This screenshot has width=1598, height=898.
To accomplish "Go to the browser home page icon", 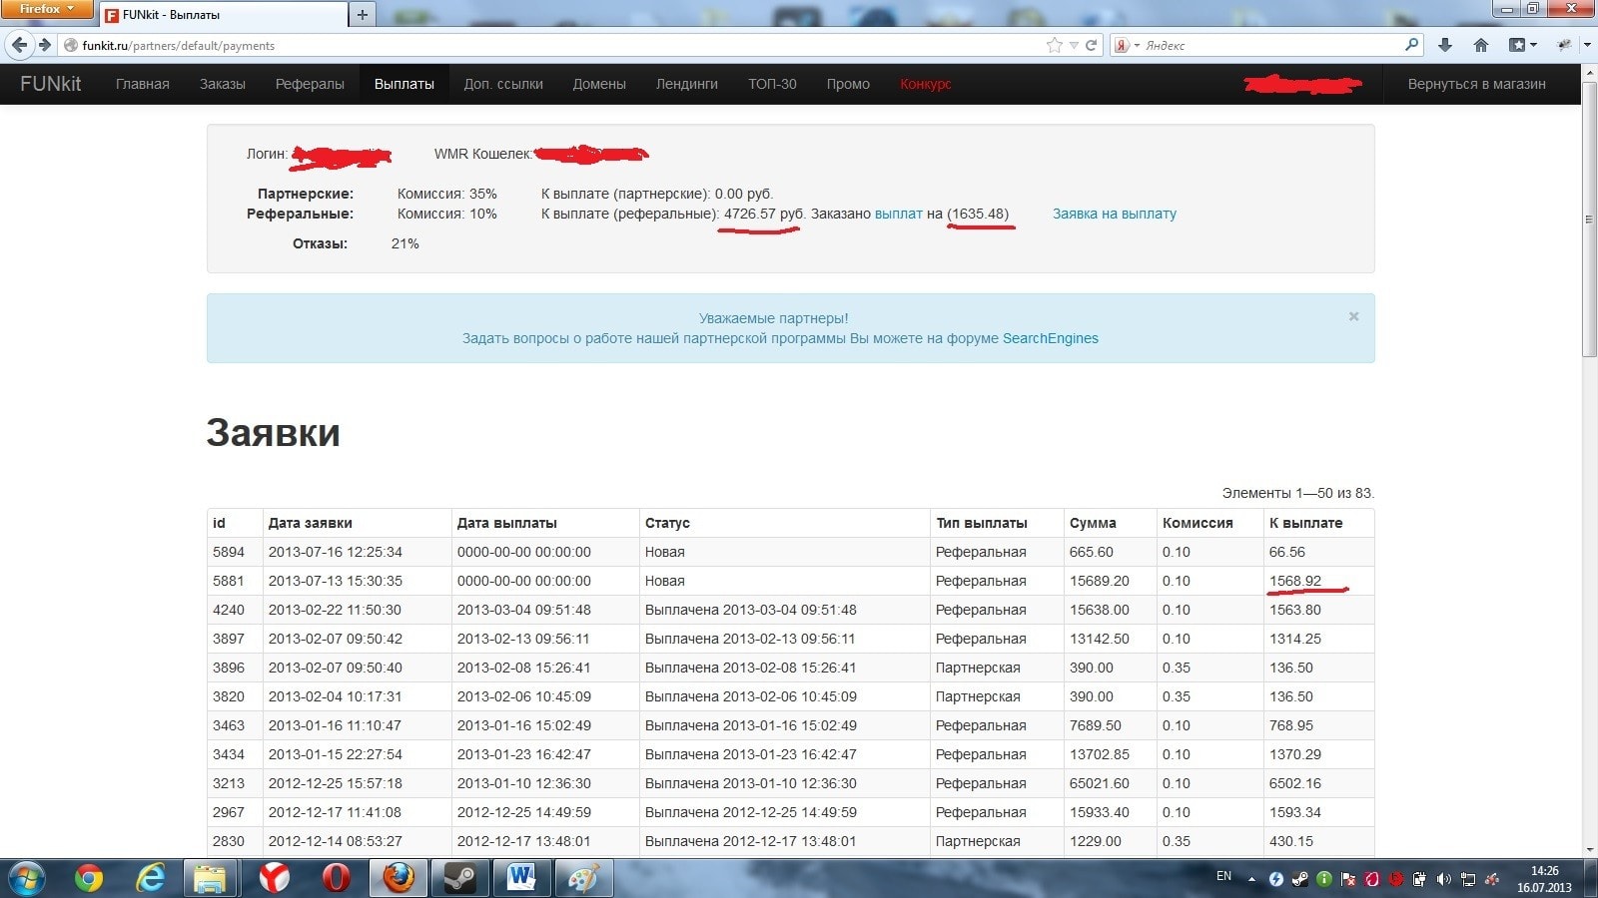I will click(x=1481, y=45).
